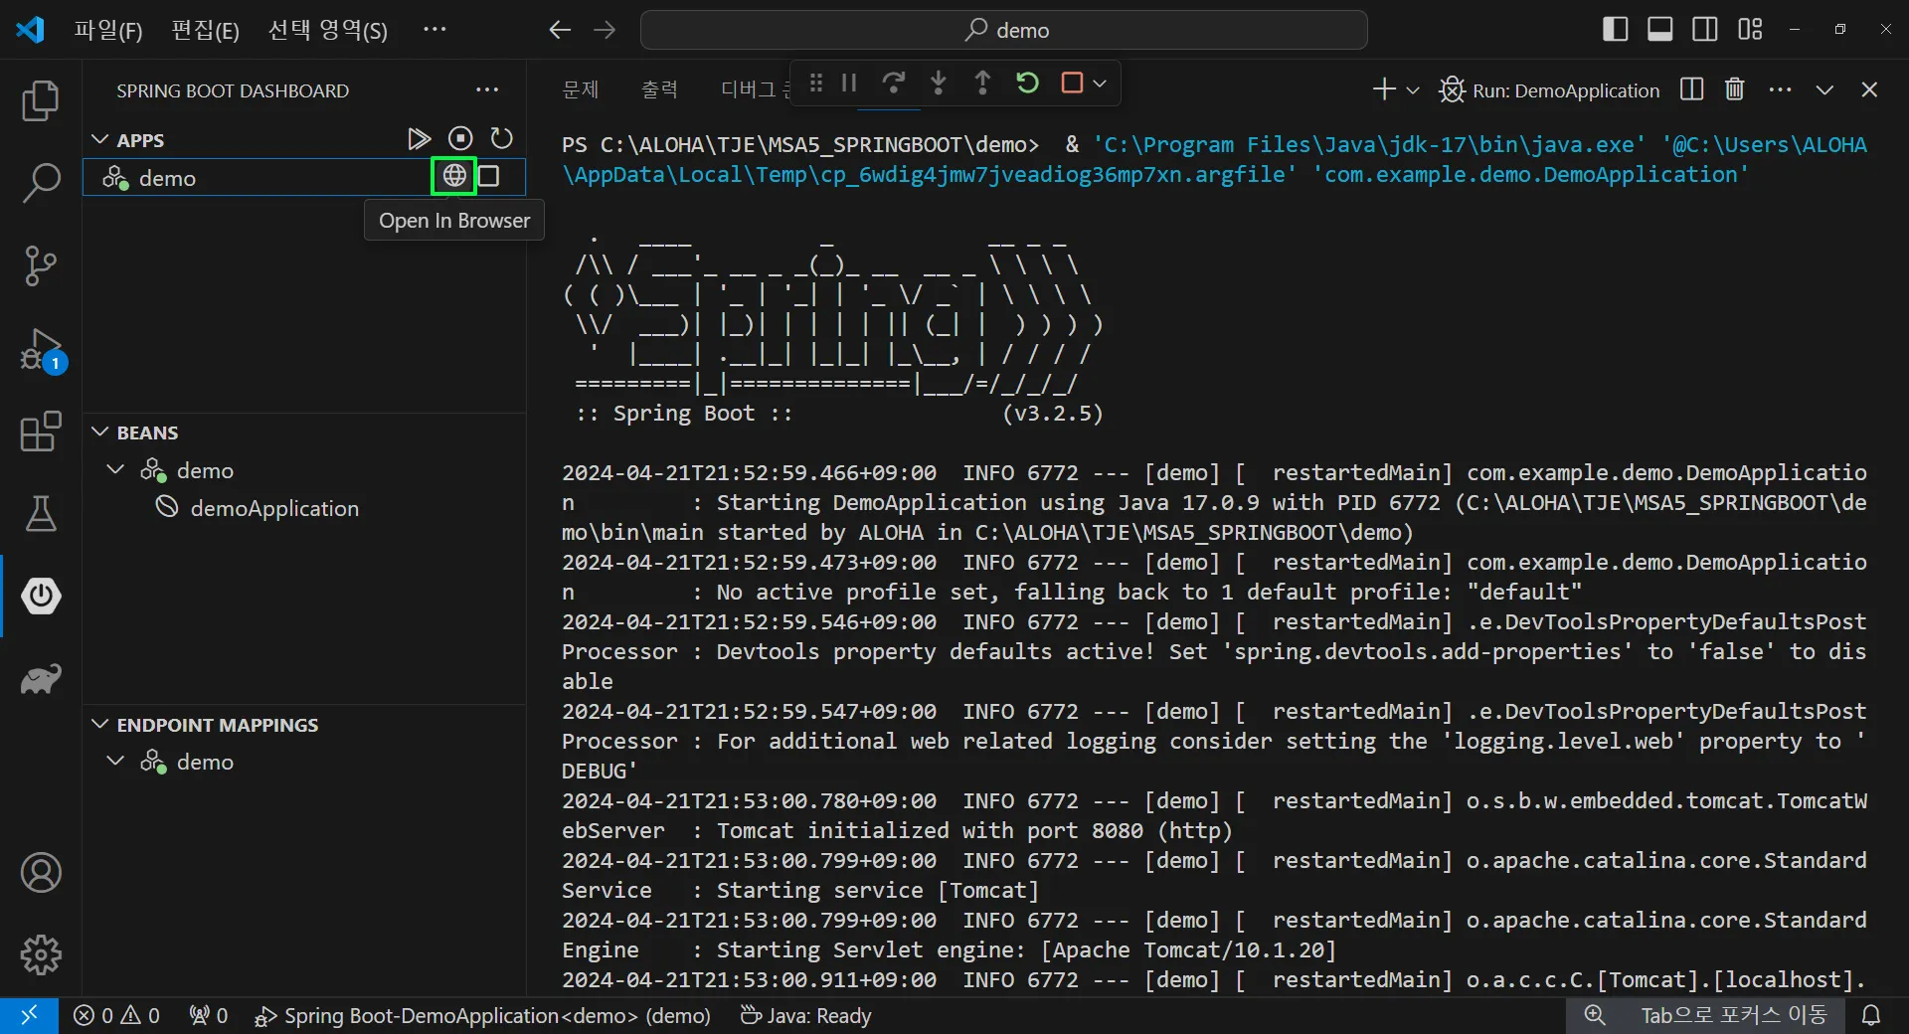Open the Testing flask view
This screenshot has height=1034, width=1909.
coord(41,514)
